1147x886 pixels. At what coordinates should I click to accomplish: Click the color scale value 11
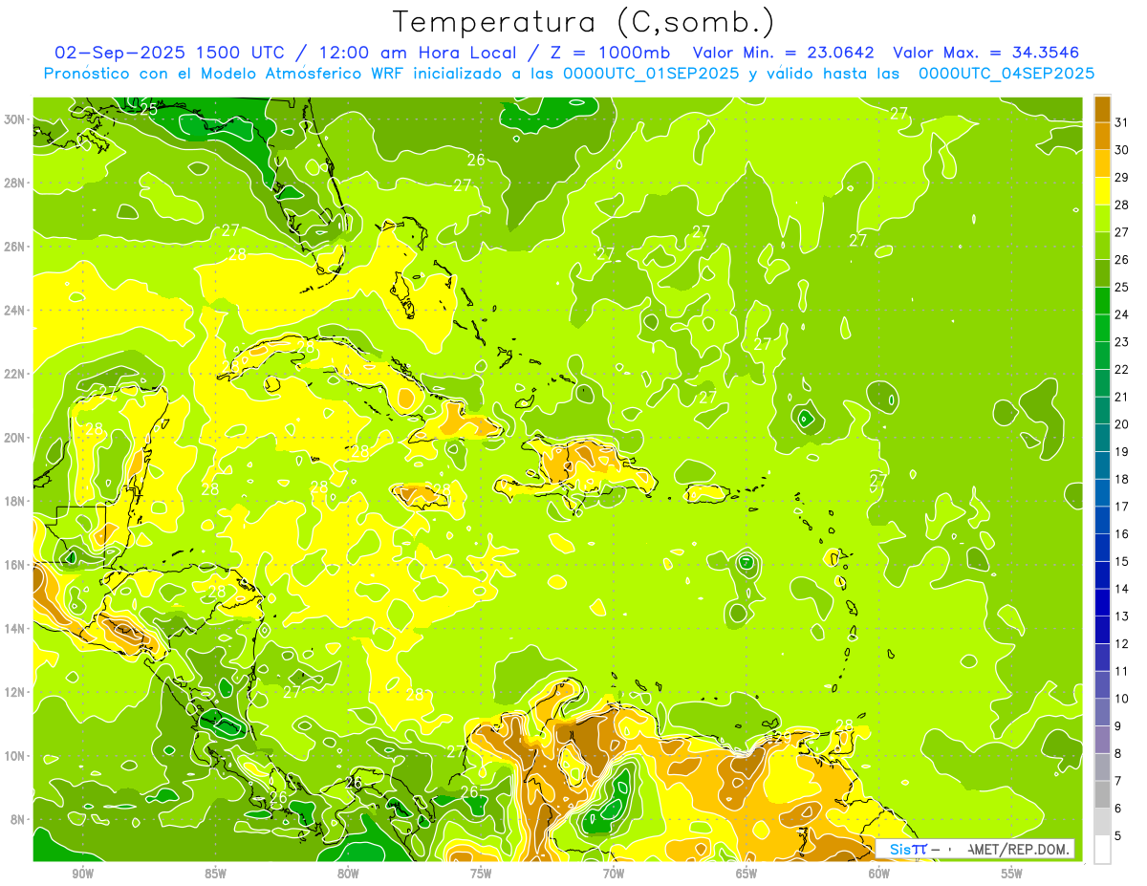pos(1122,671)
